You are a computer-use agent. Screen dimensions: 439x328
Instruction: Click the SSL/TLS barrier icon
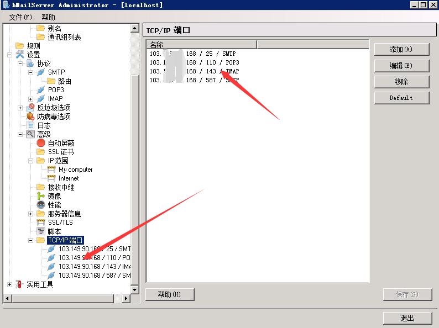coord(41,223)
